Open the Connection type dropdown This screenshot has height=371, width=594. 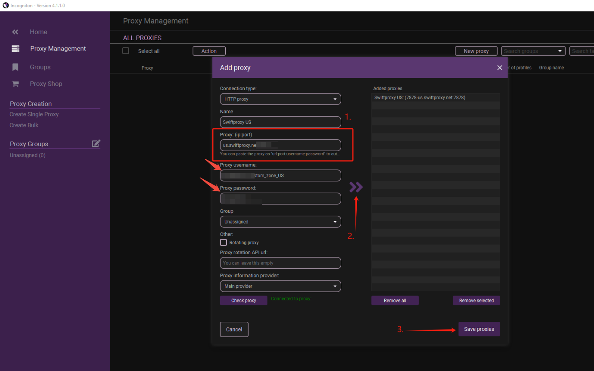[x=280, y=99]
